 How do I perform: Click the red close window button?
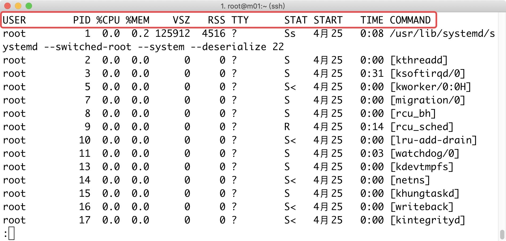(7, 6)
